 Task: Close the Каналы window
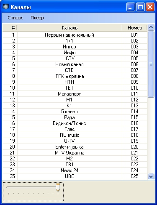click(150, 7)
